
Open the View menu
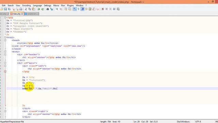point(18,5)
